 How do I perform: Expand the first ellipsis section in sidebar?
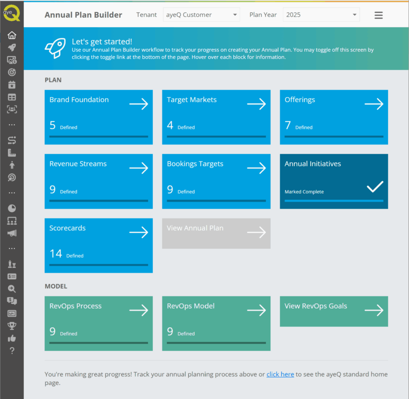[12, 125]
